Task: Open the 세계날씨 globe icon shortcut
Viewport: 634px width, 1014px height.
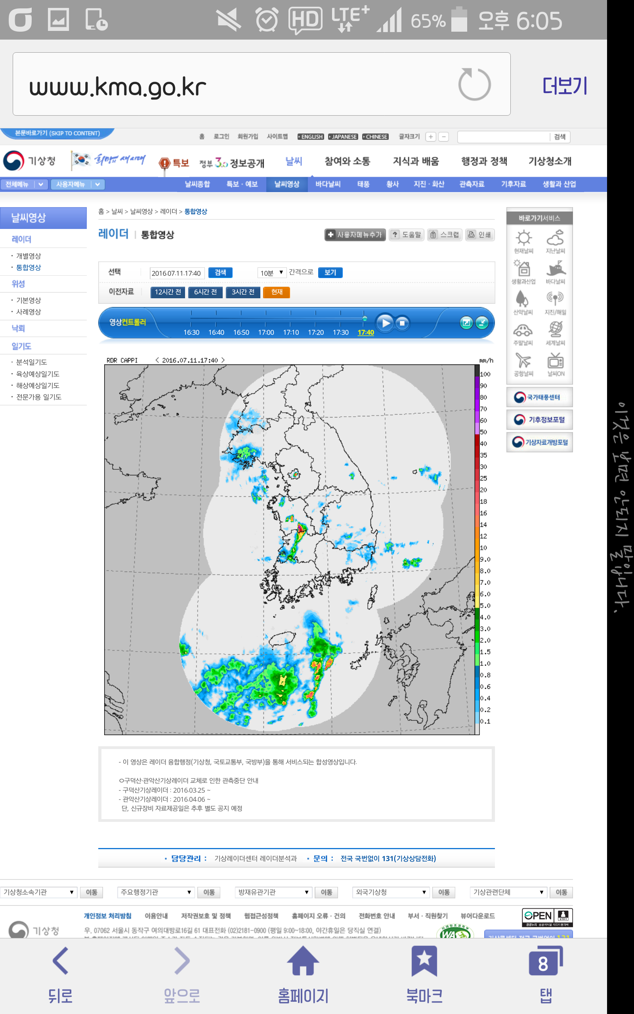Action: (555, 330)
